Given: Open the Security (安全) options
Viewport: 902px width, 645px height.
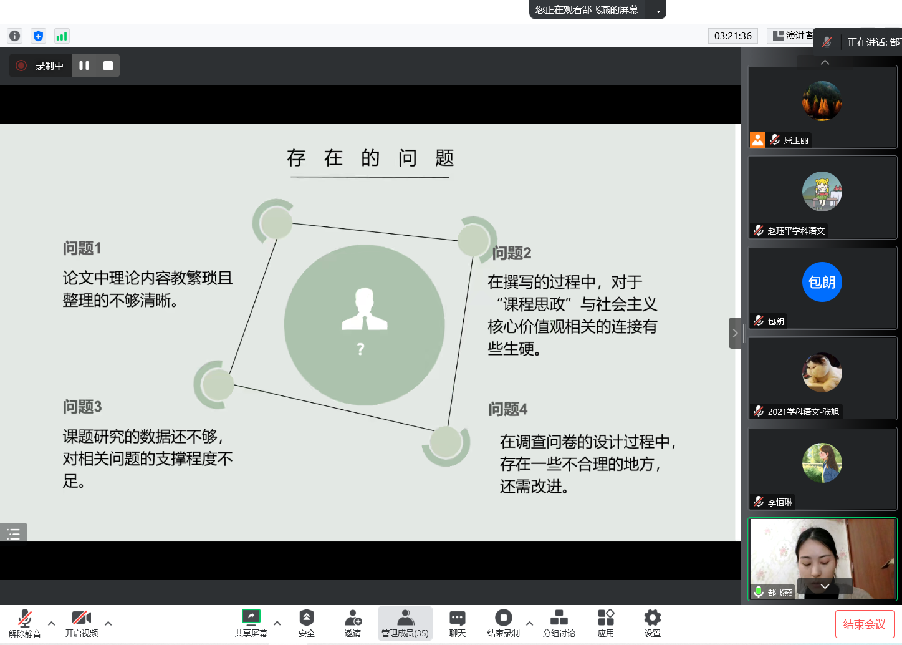Looking at the screenshot, I should tap(306, 623).
